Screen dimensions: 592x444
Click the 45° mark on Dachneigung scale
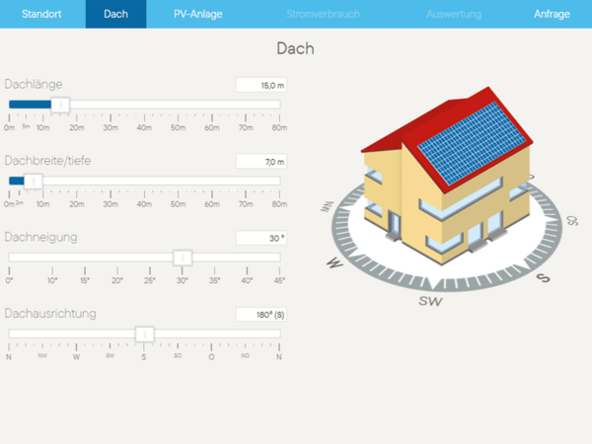point(279,280)
